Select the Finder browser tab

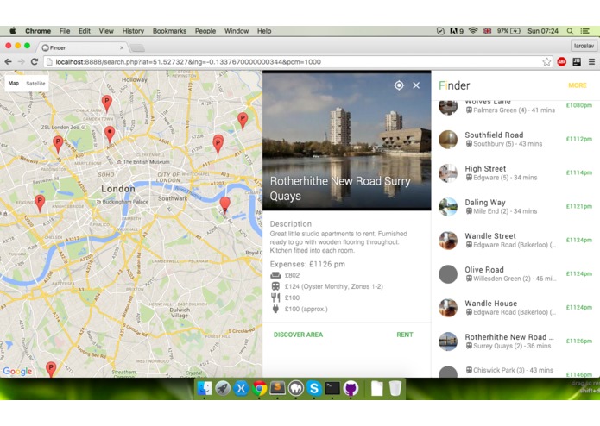81,47
